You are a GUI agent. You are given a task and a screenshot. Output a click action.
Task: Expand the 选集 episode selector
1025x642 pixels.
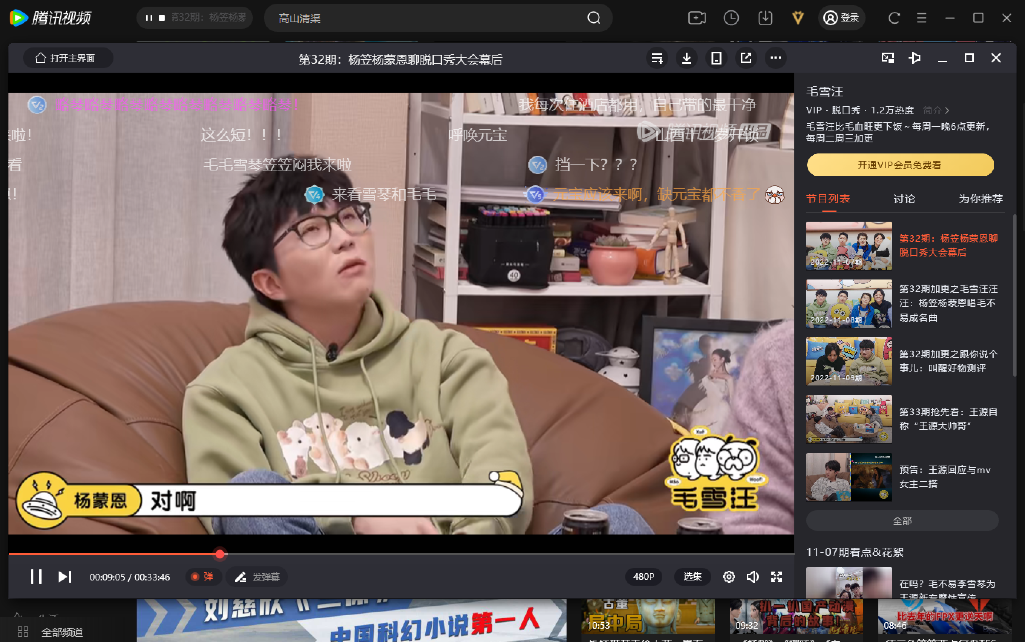pyautogui.click(x=692, y=577)
